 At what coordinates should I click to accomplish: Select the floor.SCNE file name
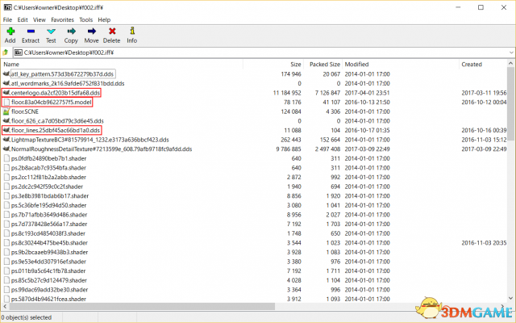25,111
